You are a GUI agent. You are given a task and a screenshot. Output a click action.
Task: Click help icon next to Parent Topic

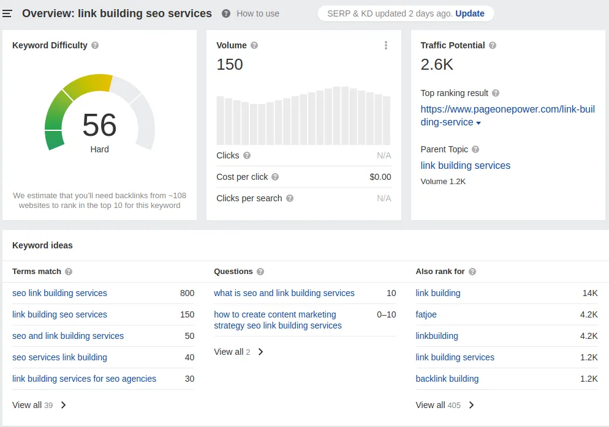coord(475,149)
